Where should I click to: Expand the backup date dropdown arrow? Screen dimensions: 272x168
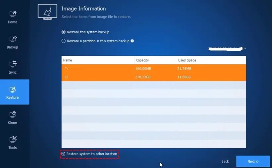point(245,49)
